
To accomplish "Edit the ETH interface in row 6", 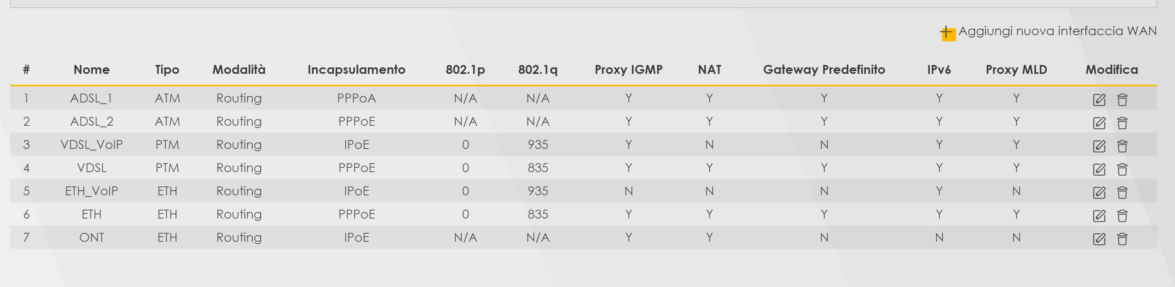I will [x=1099, y=216].
